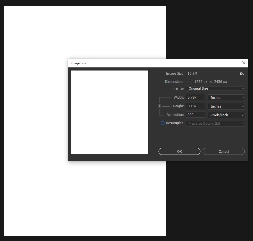Open the Width units Inches dropdown
Screen dimensions: 253x241
point(226,98)
